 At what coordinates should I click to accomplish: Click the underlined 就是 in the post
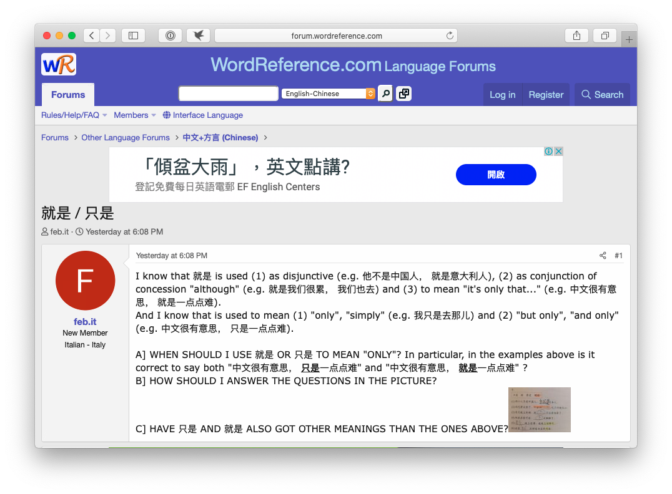(468, 368)
